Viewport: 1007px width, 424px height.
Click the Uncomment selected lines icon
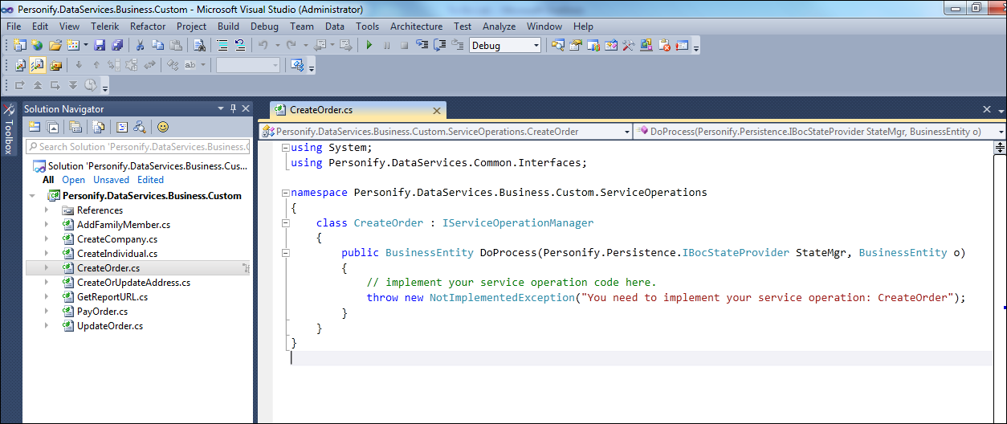coord(239,45)
